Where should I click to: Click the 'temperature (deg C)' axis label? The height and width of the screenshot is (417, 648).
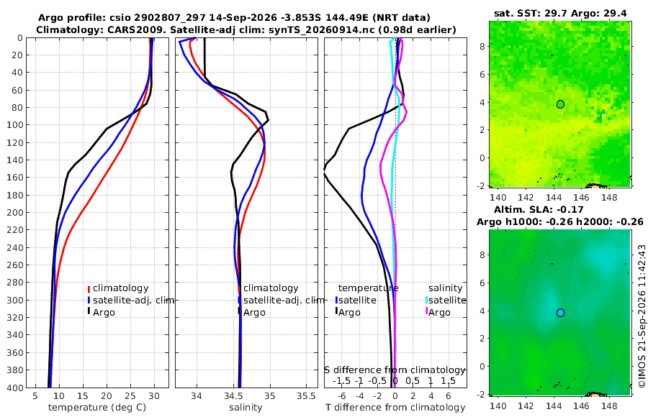tap(97, 408)
